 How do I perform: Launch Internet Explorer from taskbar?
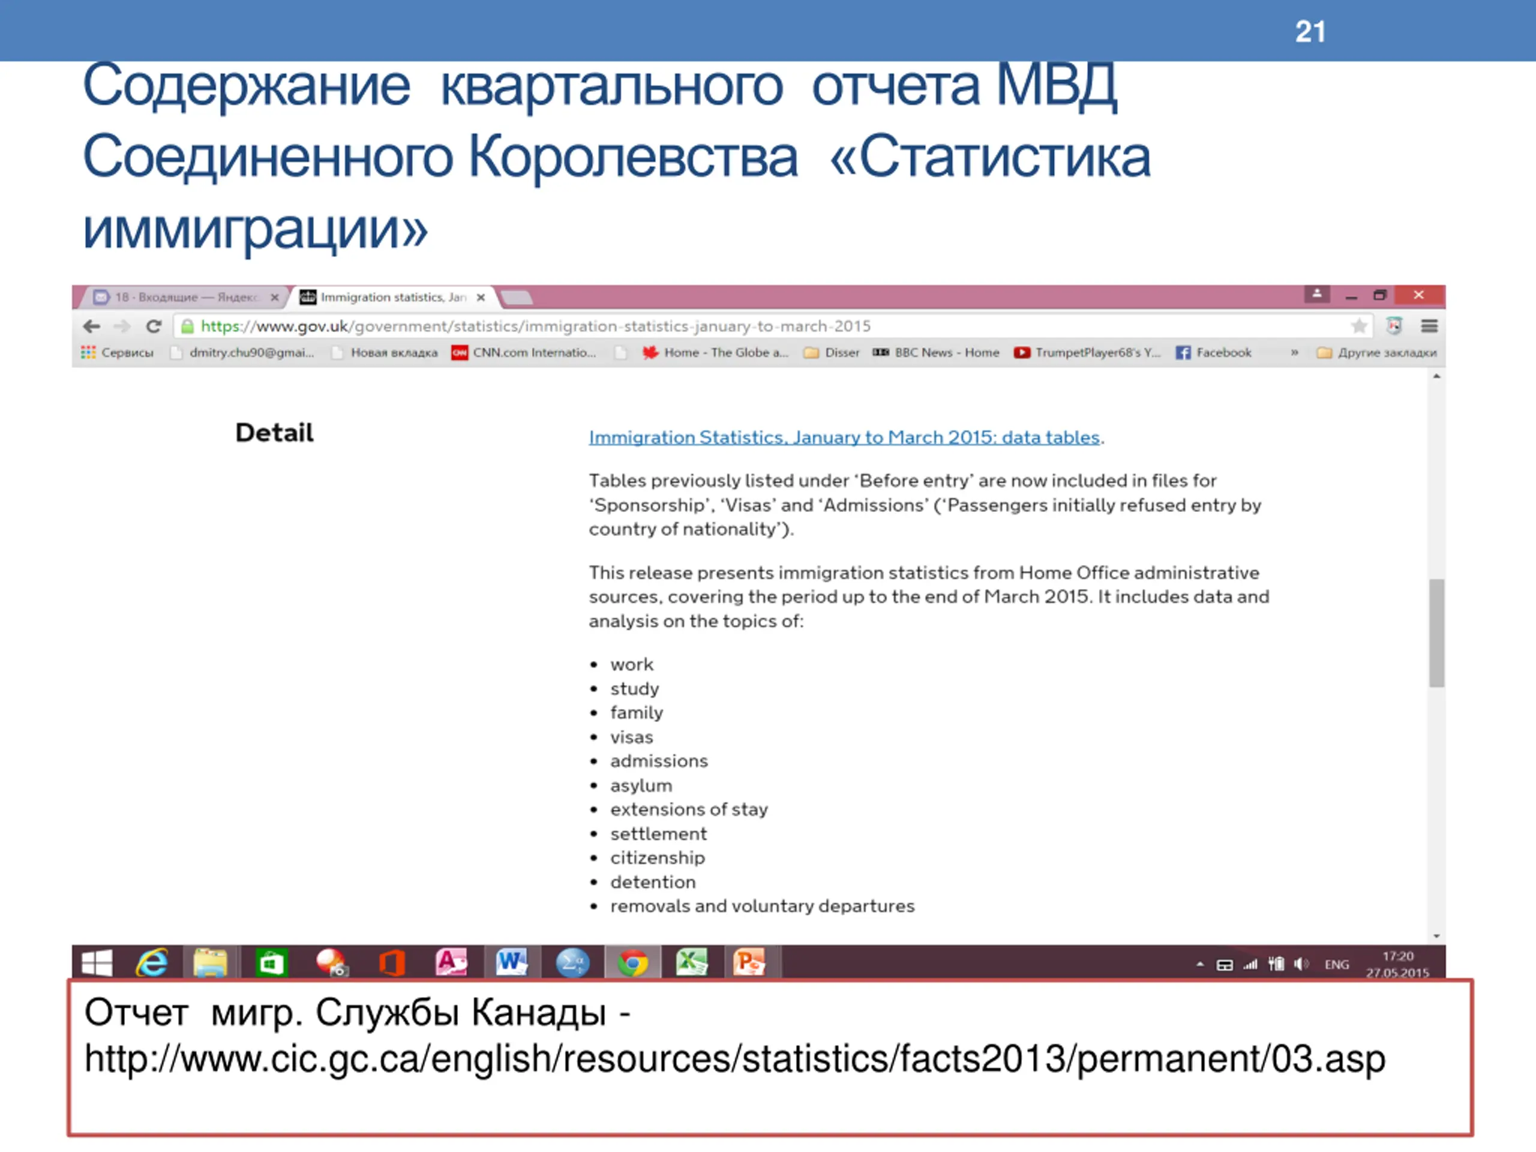point(152,963)
